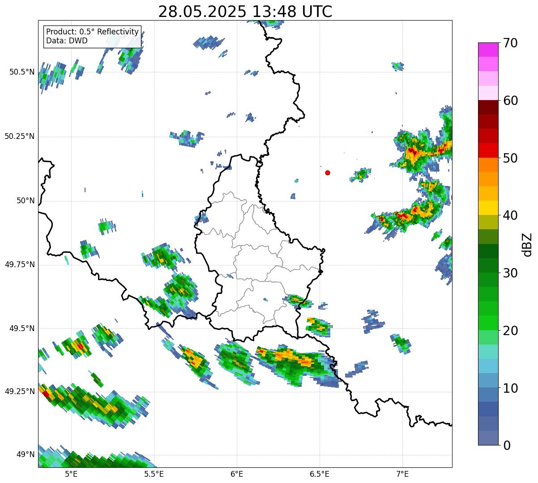The width and height of the screenshot is (538, 483).
Task: Click the 49.25°N latitude label
Action: [x=20, y=391]
